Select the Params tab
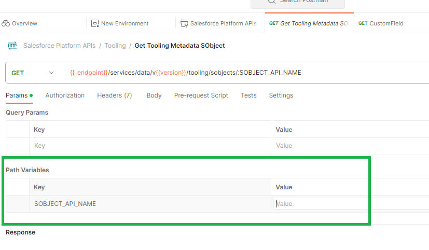429x250 pixels. coord(17,95)
